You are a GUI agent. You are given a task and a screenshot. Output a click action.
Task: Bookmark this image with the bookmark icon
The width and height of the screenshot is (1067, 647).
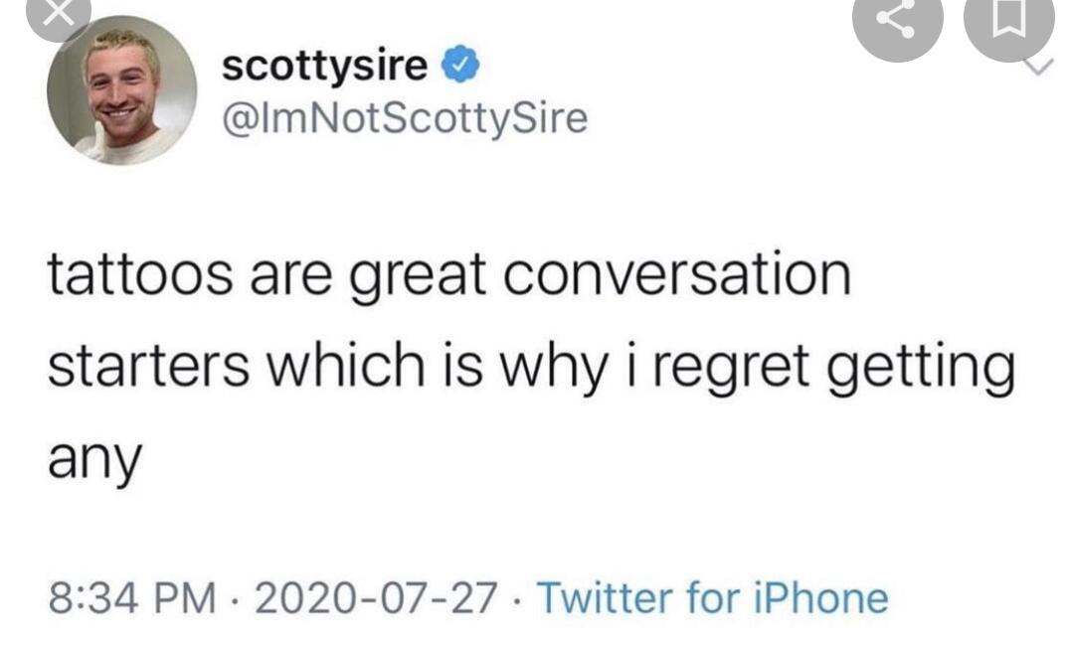1009,22
